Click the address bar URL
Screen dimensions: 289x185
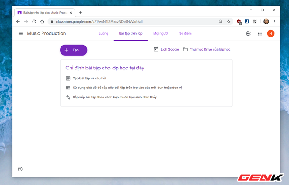pyautogui.click(x=99, y=22)
